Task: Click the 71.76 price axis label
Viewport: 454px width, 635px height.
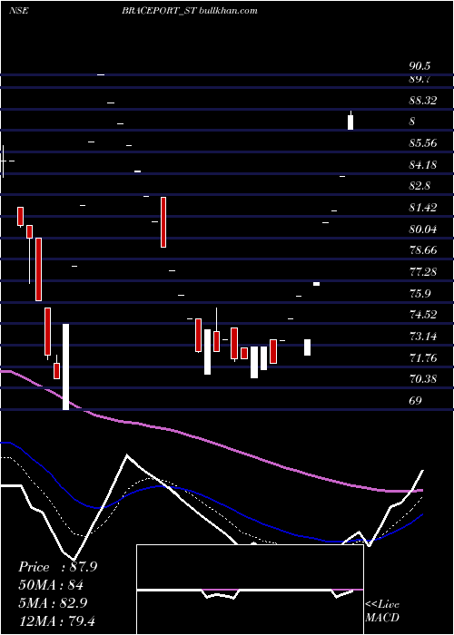Action: [x=423, y=357]
